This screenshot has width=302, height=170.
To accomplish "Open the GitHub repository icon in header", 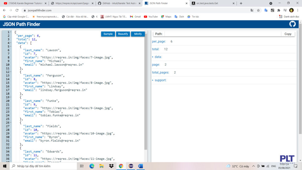I will pos(292,24).
